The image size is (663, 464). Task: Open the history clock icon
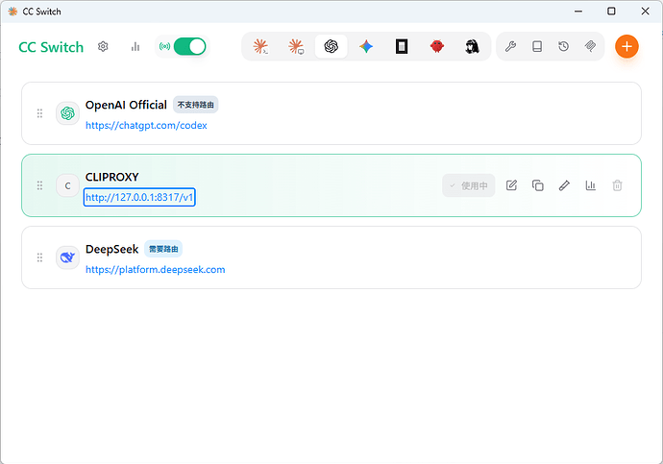(x=564, y=46)
